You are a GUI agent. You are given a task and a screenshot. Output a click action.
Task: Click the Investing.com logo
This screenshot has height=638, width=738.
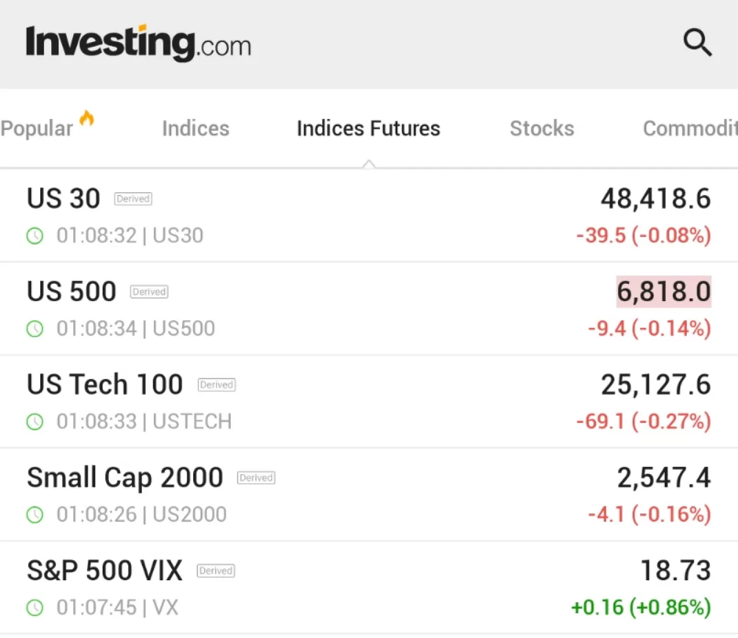click(138, 43)
